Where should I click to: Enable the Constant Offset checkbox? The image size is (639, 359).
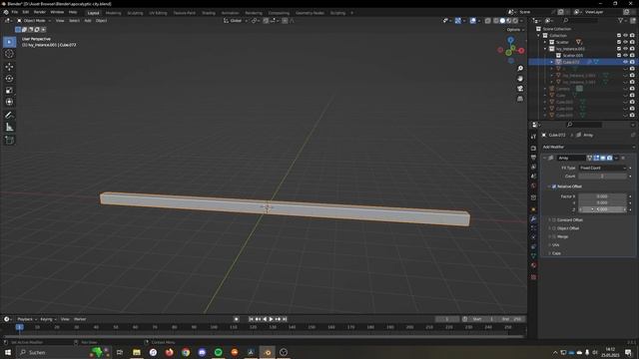(554, 219)
